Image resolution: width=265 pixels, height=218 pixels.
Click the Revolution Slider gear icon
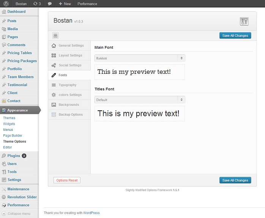(x=4, y=197)
